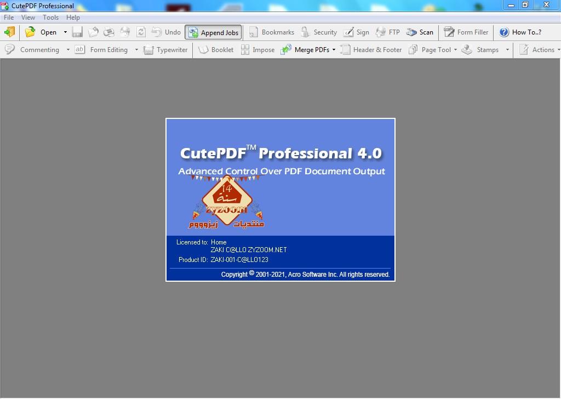Select the Form Editing tool
Screen dimensions: 561x399
click(x=101, y=50)
